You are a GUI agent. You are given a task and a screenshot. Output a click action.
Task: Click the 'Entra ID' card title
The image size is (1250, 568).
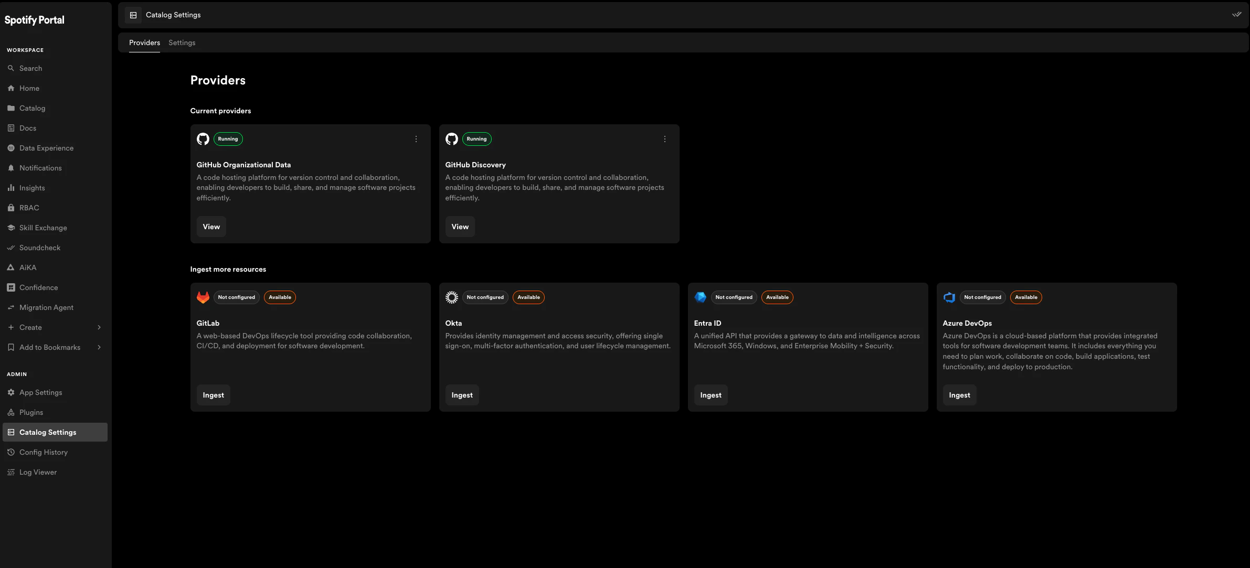pos(708,323)
